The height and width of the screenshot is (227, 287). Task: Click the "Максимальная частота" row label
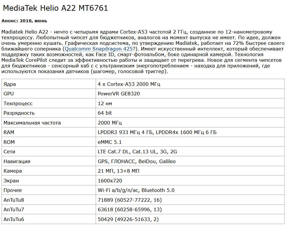pos(32,123)
